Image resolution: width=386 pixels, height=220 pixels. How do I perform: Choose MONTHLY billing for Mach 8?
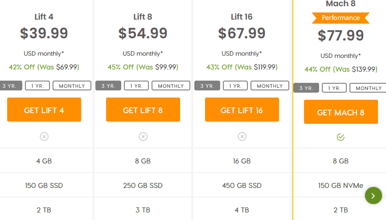pos(368,88)
